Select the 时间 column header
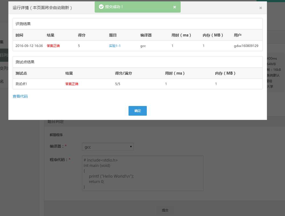The image size is (285, 216). point(19,35)
